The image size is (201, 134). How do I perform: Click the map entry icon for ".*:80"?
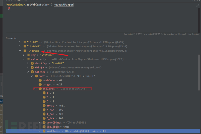tap(24, 42)
